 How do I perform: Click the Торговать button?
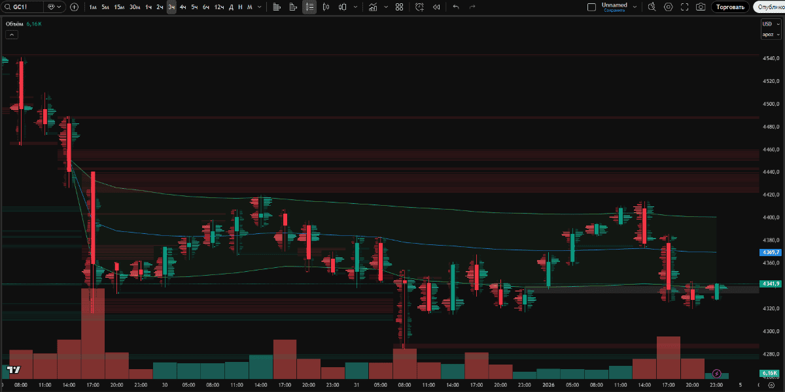point(730,7)
